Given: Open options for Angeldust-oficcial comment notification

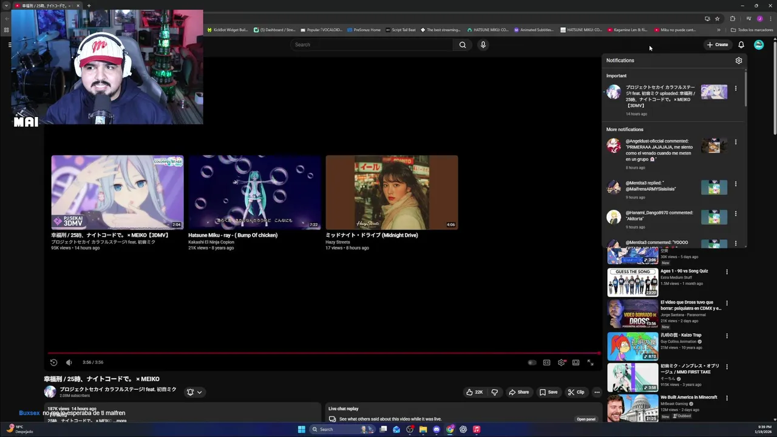Looking at the screenshot, I should [x=736, y=142].
